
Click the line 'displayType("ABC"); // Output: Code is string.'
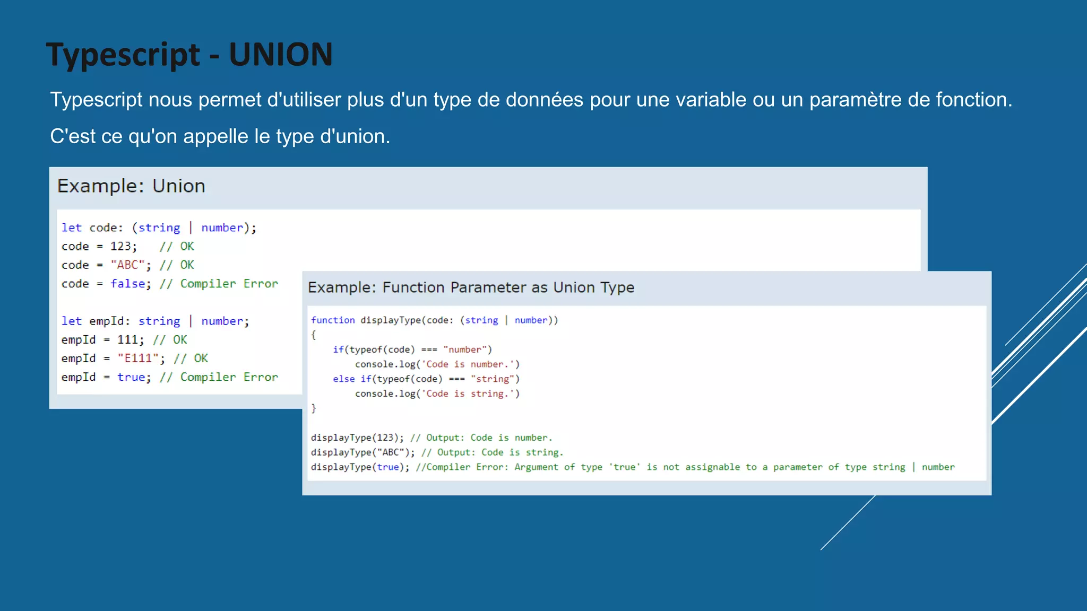pos(437,452)
